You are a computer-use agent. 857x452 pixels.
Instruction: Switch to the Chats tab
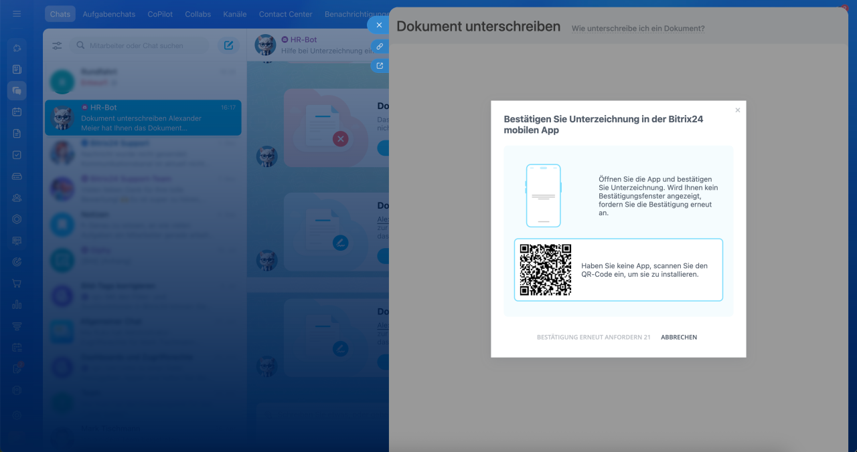[60, 14]
